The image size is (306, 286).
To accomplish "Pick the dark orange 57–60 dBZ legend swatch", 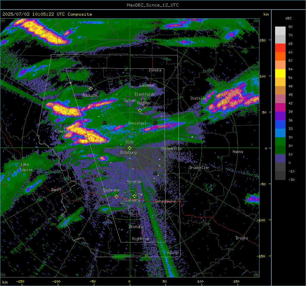I will [x=280, y=56].
